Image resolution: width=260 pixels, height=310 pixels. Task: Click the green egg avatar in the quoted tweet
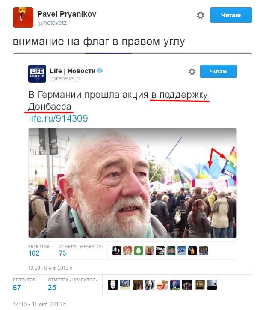pyautogui.click(x=139, y=250)
